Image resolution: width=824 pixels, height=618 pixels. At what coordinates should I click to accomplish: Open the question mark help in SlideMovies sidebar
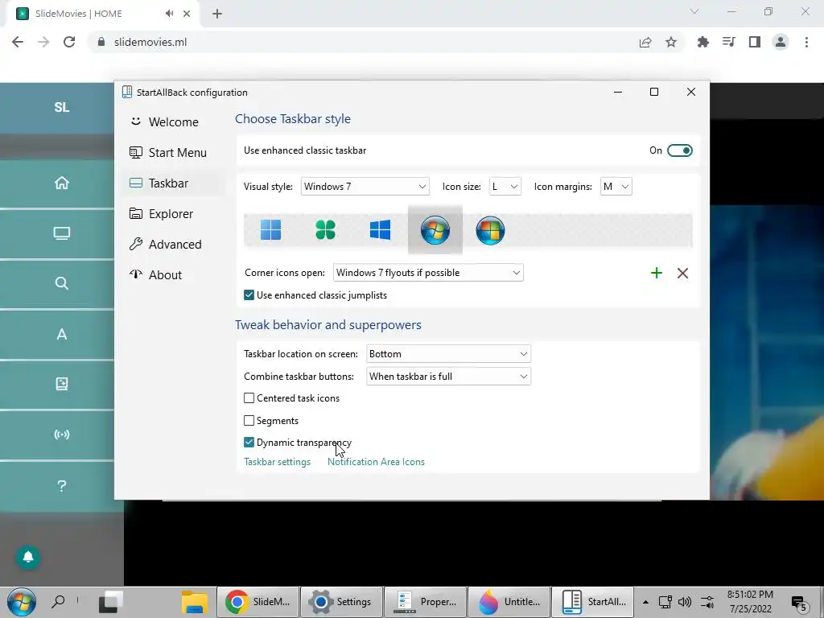point(61,485)
